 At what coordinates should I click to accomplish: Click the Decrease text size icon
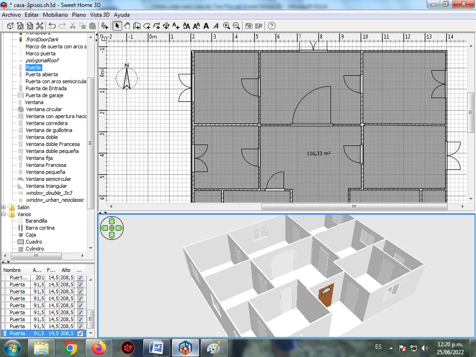196,26
